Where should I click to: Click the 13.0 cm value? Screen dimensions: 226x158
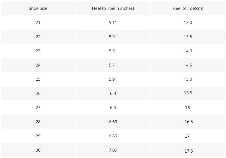tap(188, 22)
